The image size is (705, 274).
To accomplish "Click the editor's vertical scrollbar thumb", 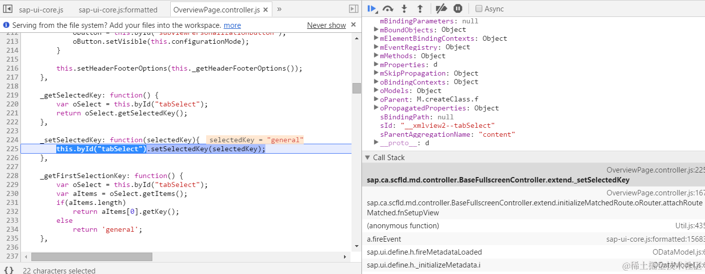I will tap(356, 88).
